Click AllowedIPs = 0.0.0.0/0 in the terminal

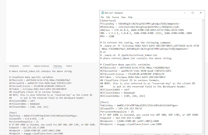[x=26, y=119]
